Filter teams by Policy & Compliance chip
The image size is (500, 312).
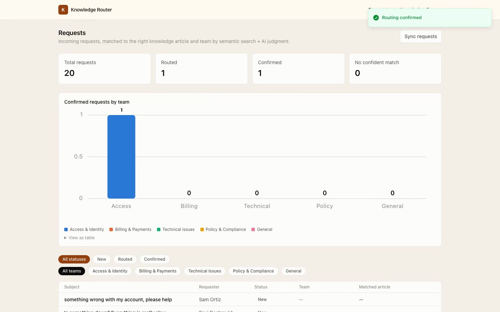tap(253, 271)
